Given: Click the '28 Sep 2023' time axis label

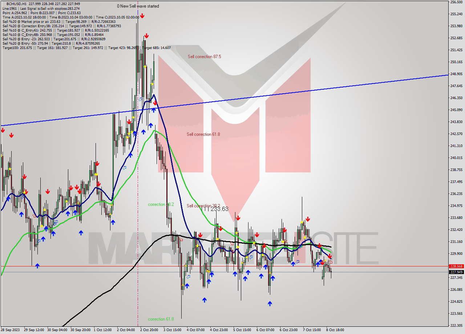Looking at the screenshot, I should (11, 330).
